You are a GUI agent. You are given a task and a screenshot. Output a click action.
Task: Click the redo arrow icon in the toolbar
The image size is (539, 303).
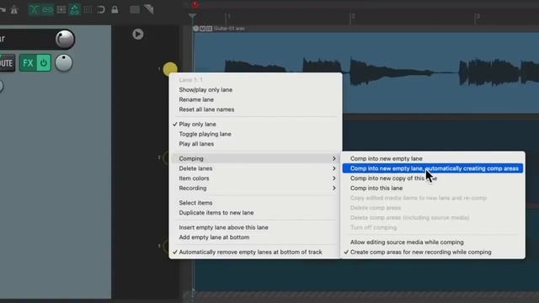3,9
